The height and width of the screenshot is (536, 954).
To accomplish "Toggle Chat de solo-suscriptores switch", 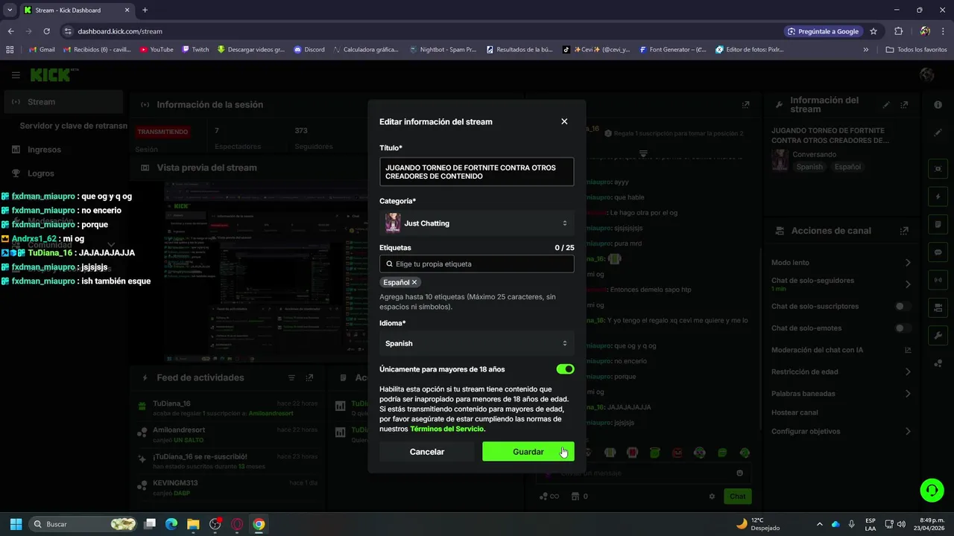I will tap(903, 306).
